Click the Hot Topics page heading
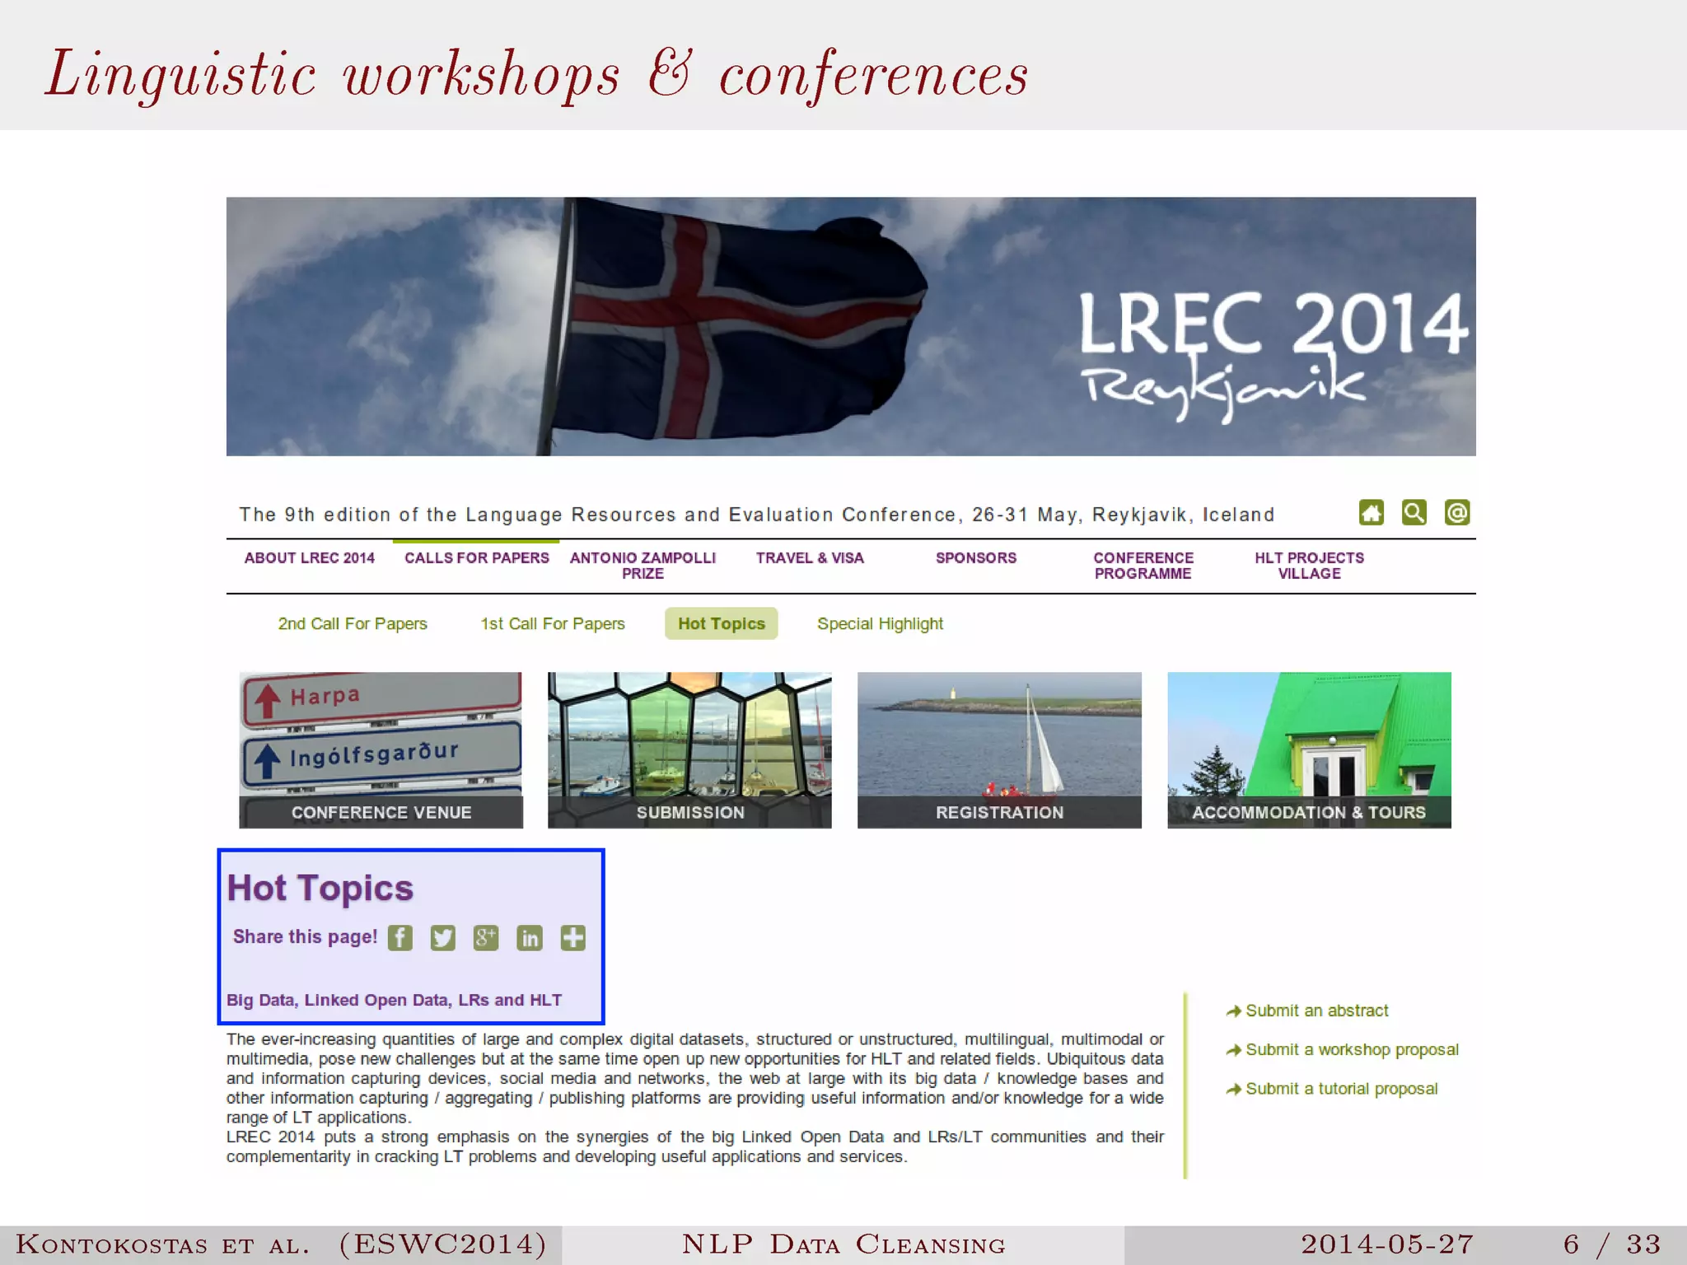1687x1265 pixels. [x=320, y=888]
